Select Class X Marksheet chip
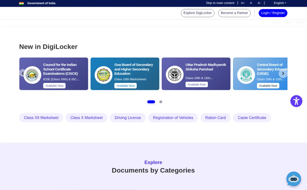 (x=86, y=118)
